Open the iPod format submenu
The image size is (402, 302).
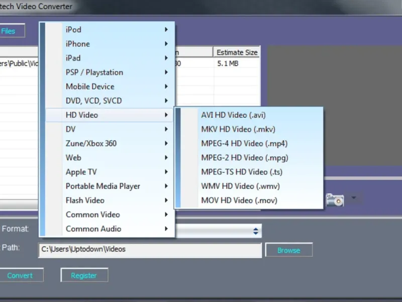[x=110, y=30]
